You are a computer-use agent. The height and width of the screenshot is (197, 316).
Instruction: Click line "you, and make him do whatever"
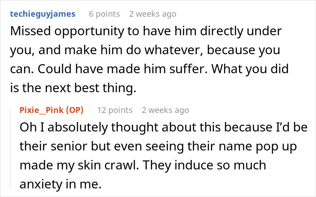(x=145, y=50)
